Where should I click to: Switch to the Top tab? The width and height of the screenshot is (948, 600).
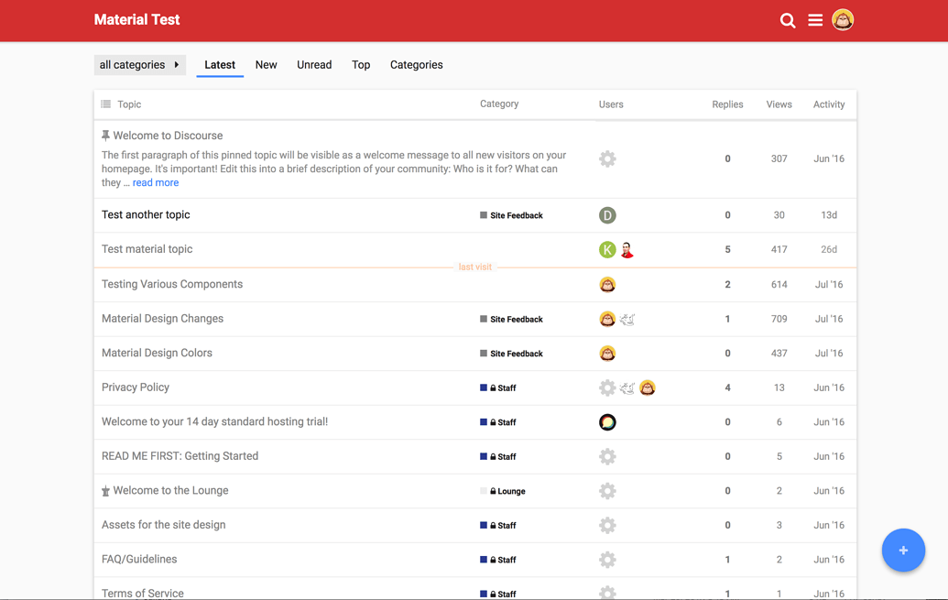coord(361,65)
